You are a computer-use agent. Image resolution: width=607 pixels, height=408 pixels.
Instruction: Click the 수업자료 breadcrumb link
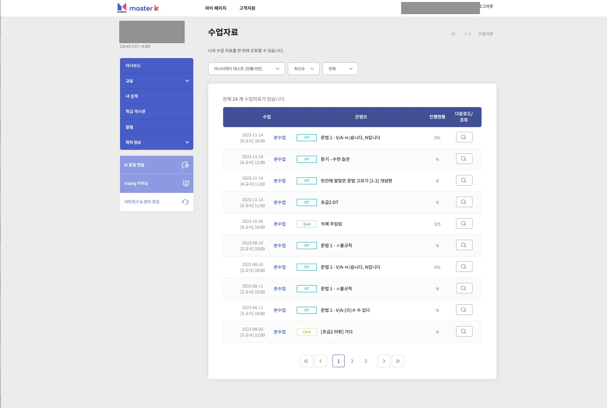[x=485, y=34]
